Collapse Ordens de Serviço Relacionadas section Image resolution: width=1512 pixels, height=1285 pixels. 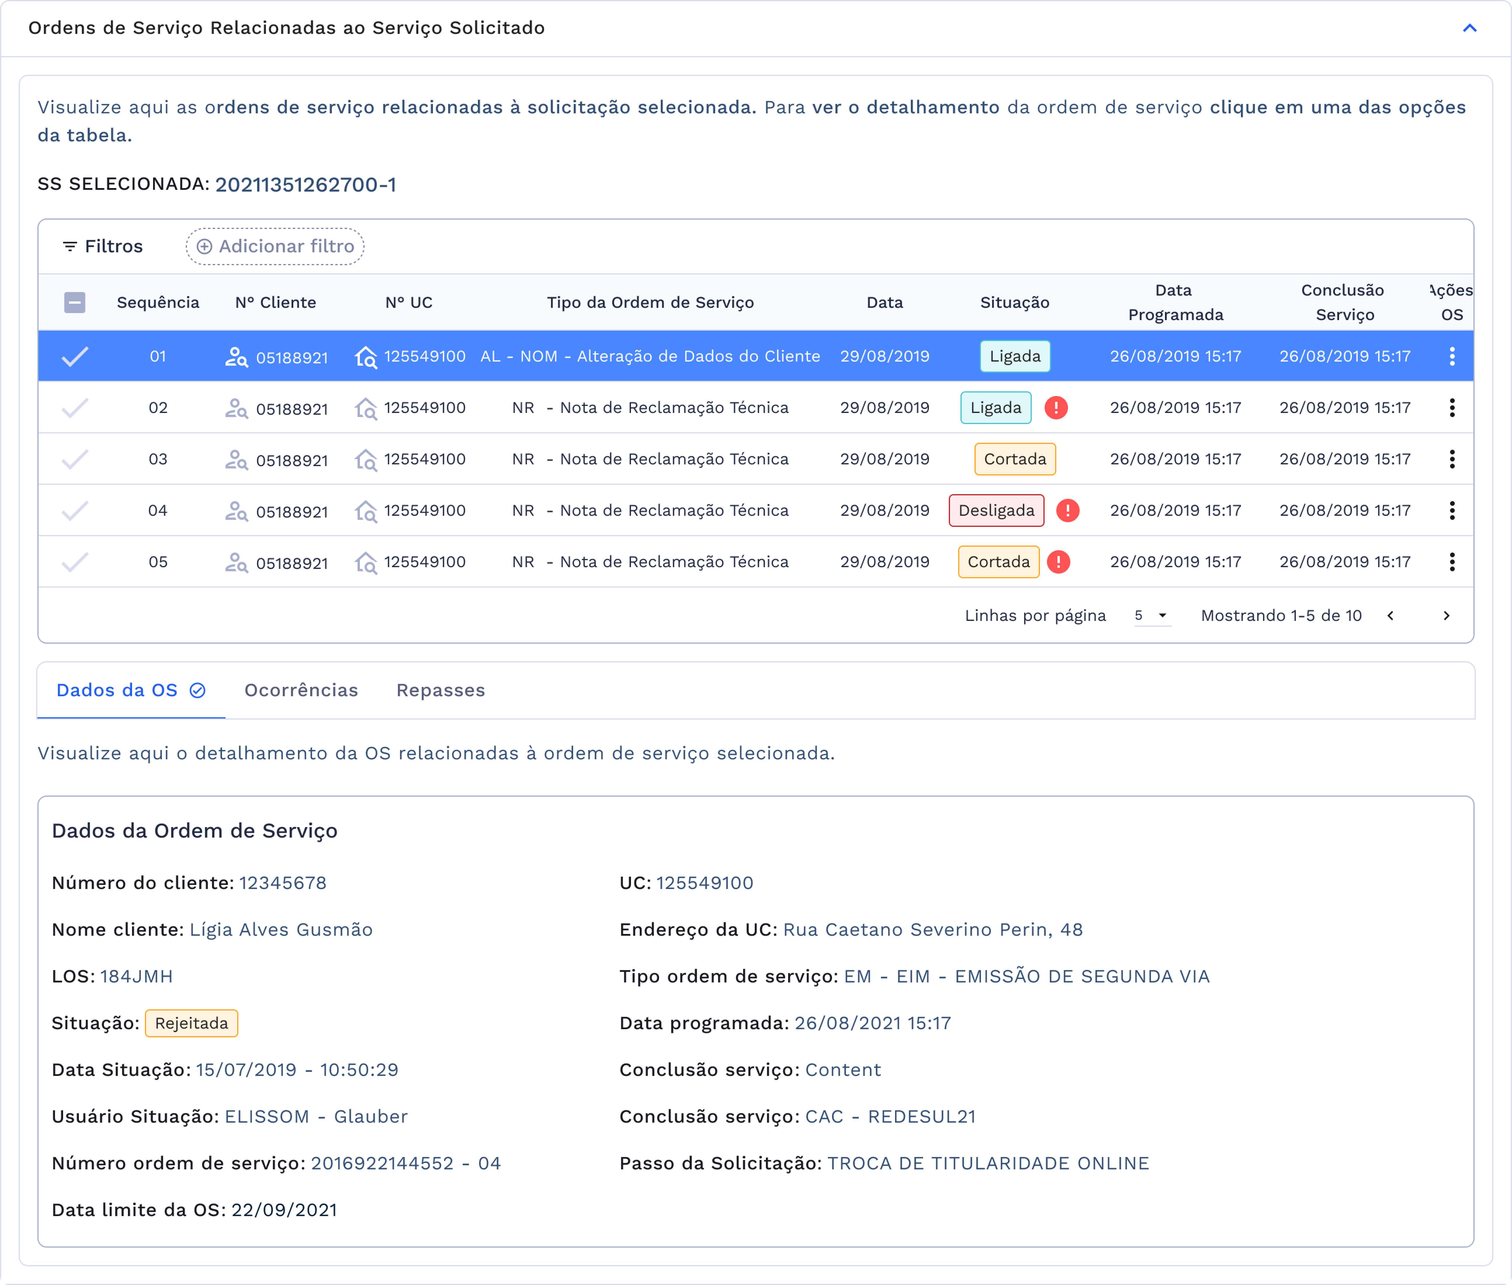[1469, 28]
